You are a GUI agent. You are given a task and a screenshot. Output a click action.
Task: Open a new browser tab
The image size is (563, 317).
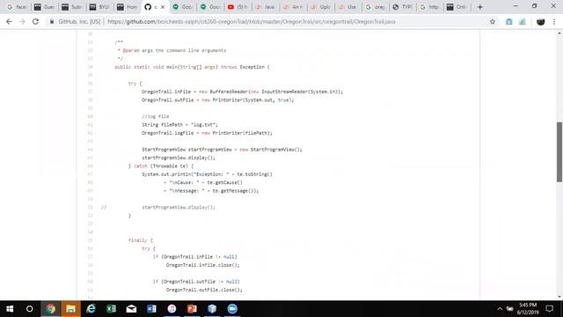click(x=479, y=7)
